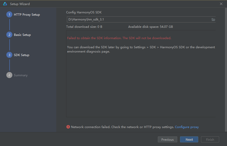Viewport: 227px width, 146px height.
Task: Select the SDK Setup step label
Action: [x=21, y=55]
